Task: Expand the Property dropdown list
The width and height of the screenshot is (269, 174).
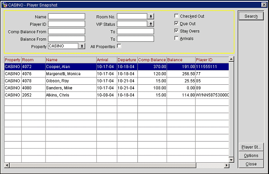Action: 82,46
